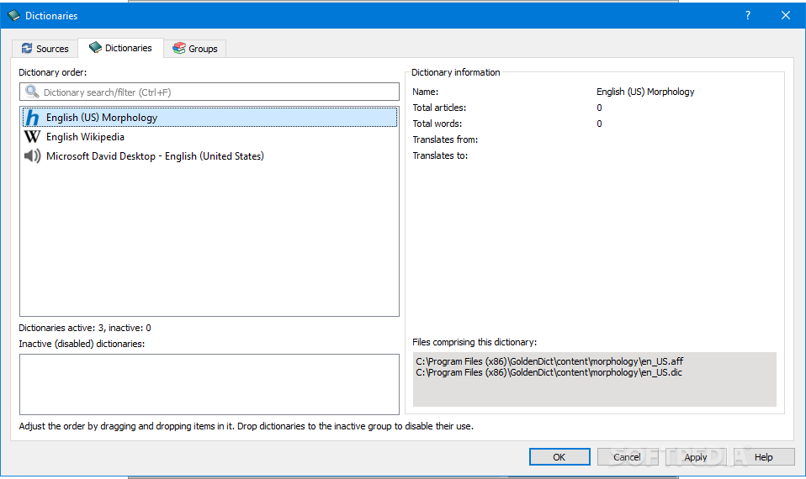The image size is (806, 479).
Task: Click the speaker icon for Microsoft David Desktop
Action: pyautogui.click(x=32, y=155)
